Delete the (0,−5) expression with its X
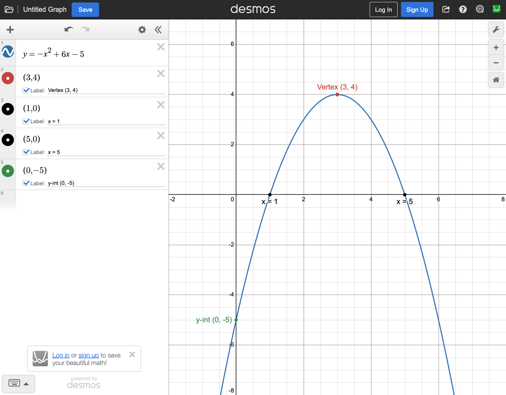Screen dimensions: 506x395 tap(161, 166)
